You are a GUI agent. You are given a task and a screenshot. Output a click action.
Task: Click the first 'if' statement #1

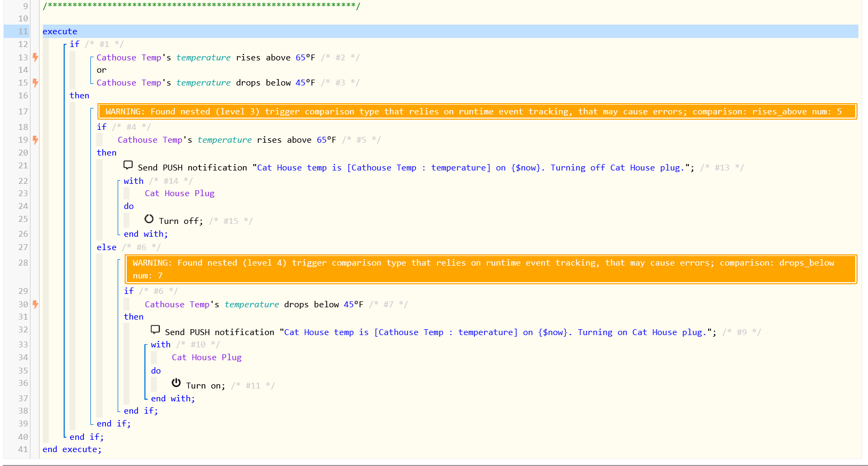74,44
